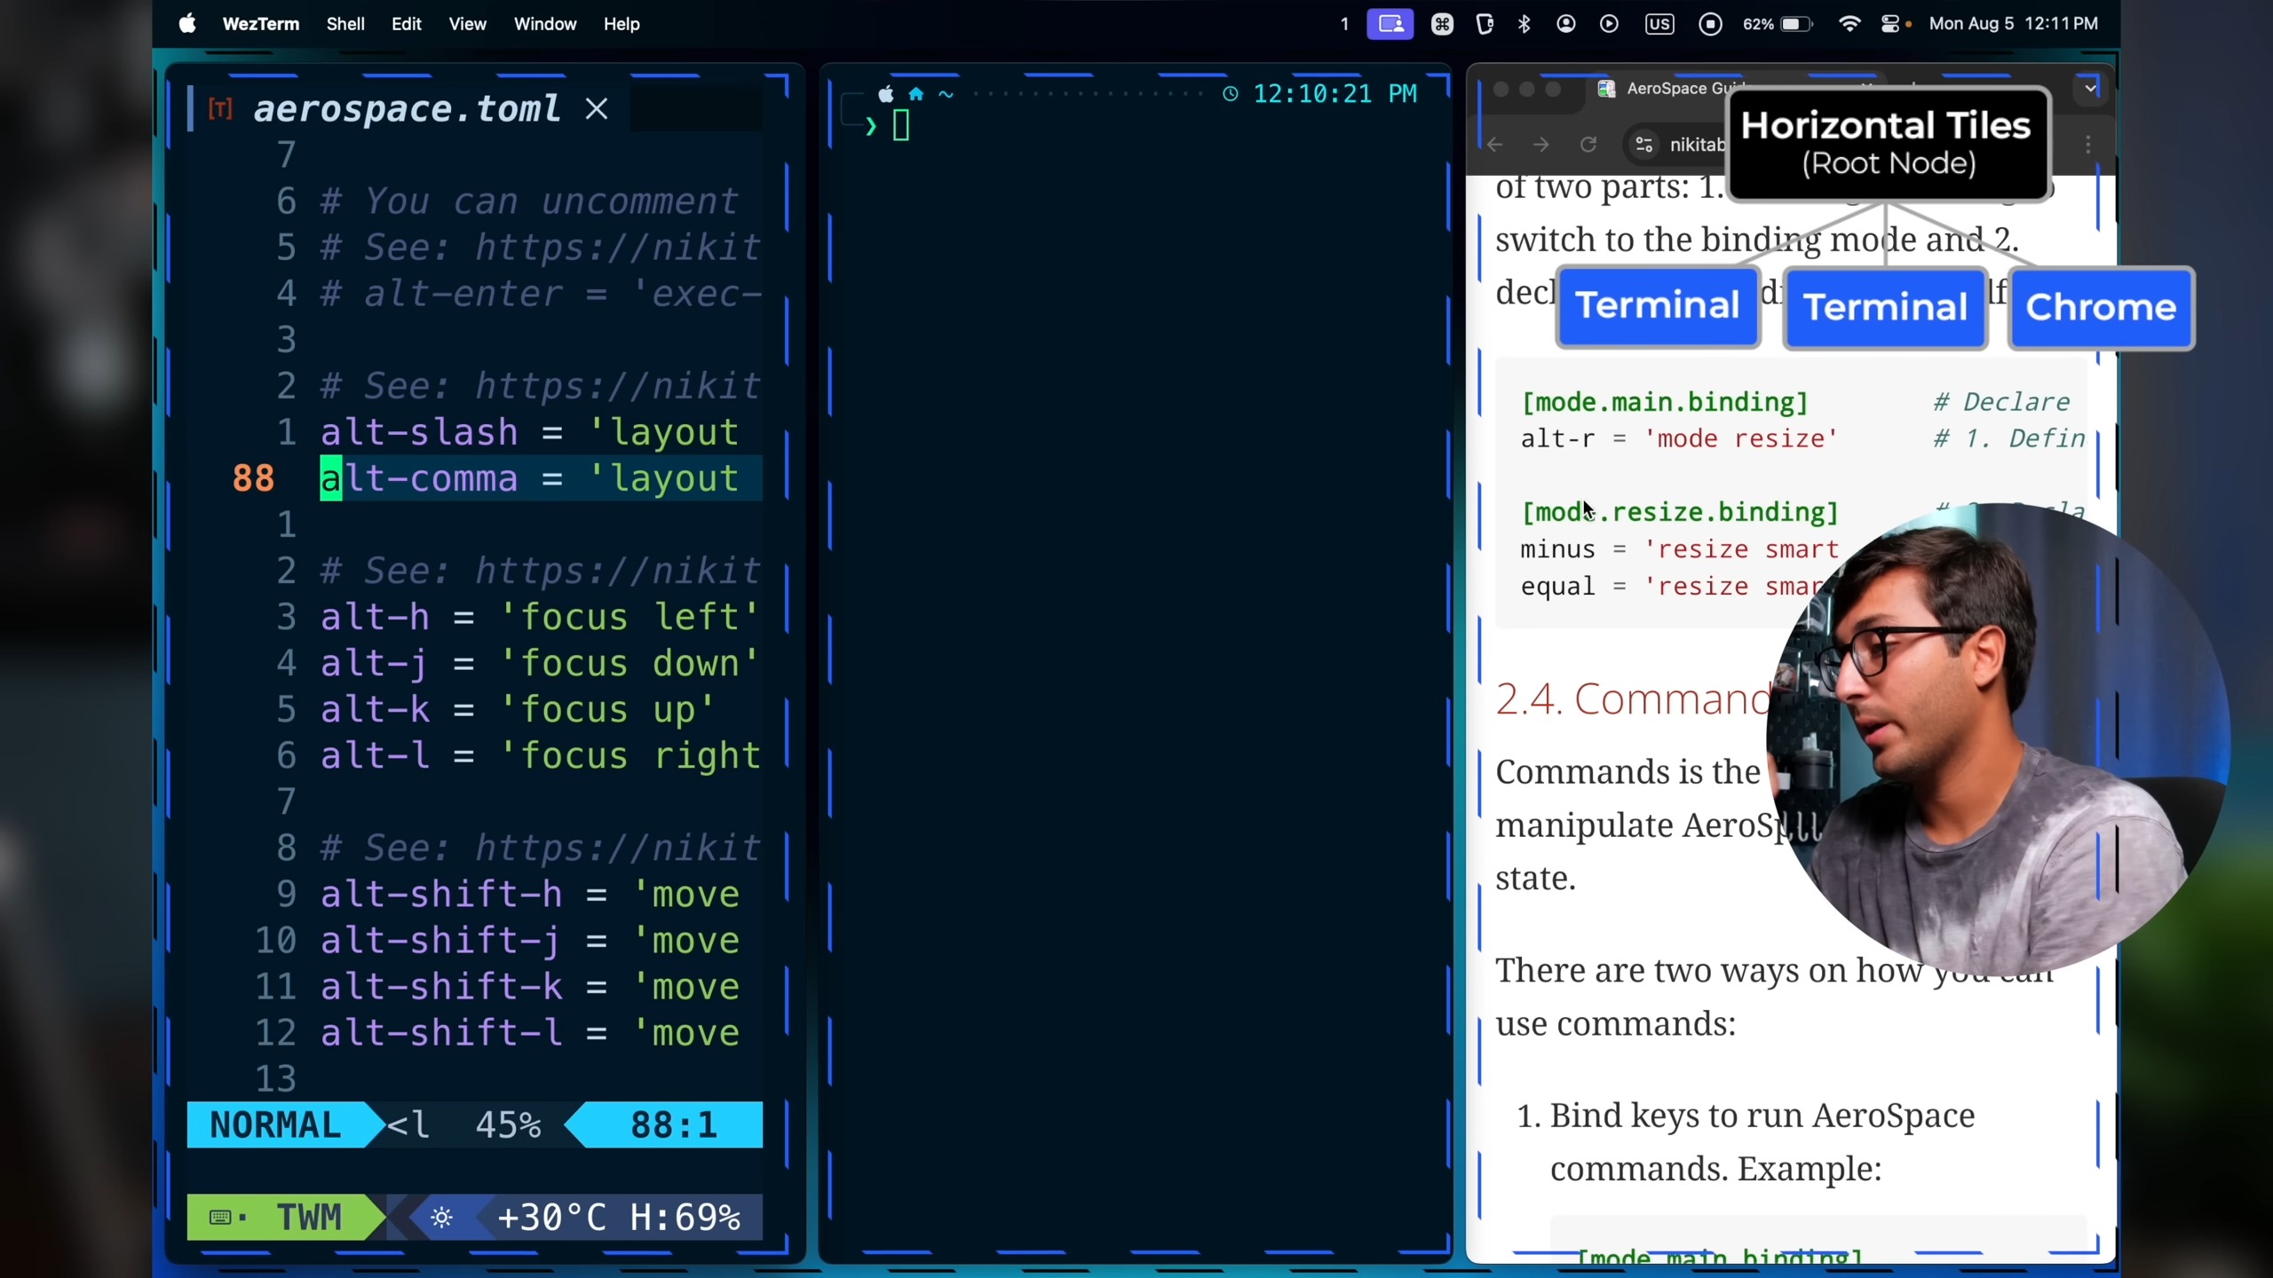Expand Chrome's tab search dropdown arrow
This screenshot has height=1278, width=2273.
[2090, 88]
